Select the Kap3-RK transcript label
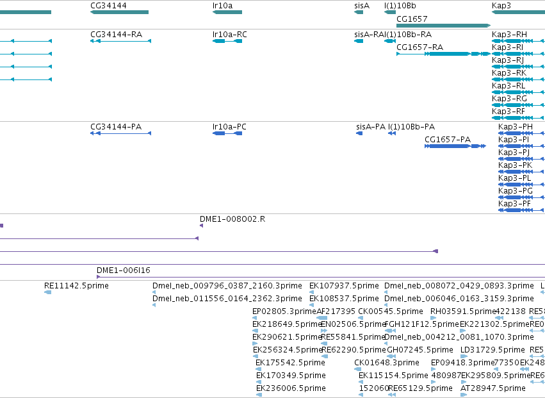 click(x=509, y=73)
